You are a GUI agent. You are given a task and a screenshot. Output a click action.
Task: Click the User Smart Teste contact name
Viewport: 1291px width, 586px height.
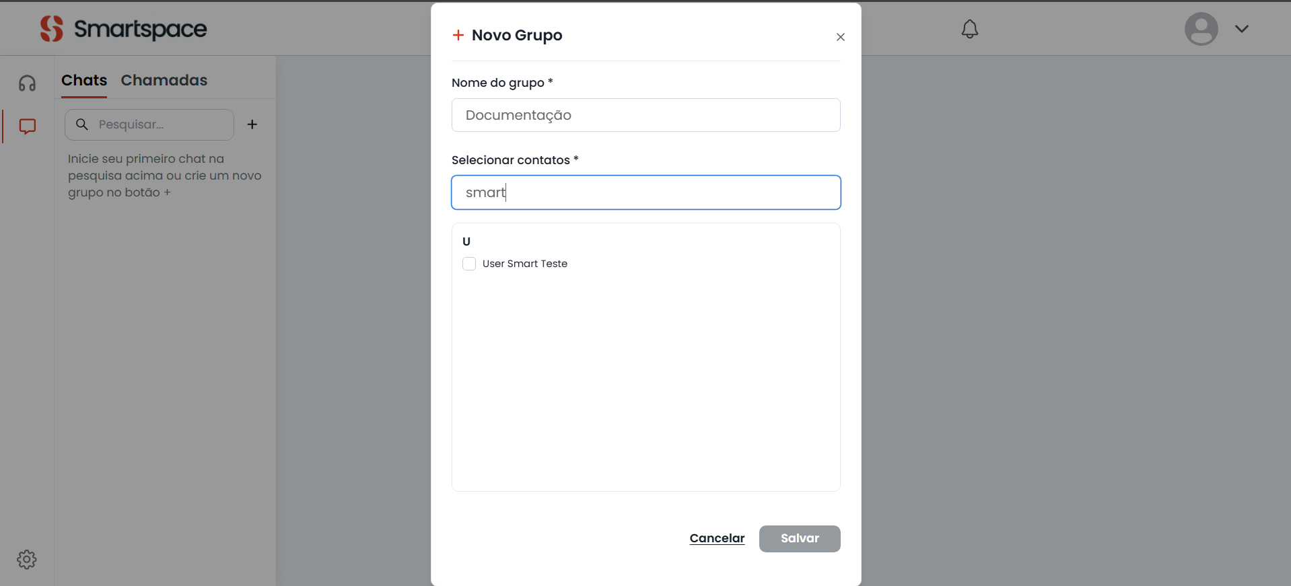(524, 264)
